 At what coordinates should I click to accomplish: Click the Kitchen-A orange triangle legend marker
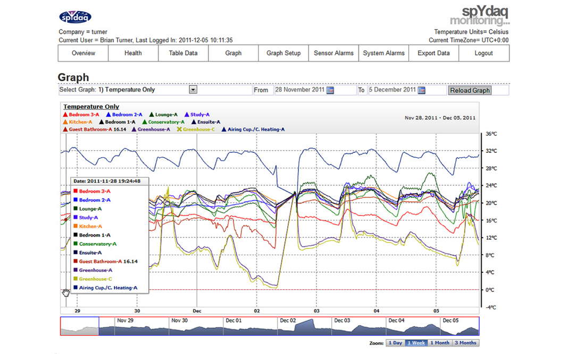pos(65,122)
